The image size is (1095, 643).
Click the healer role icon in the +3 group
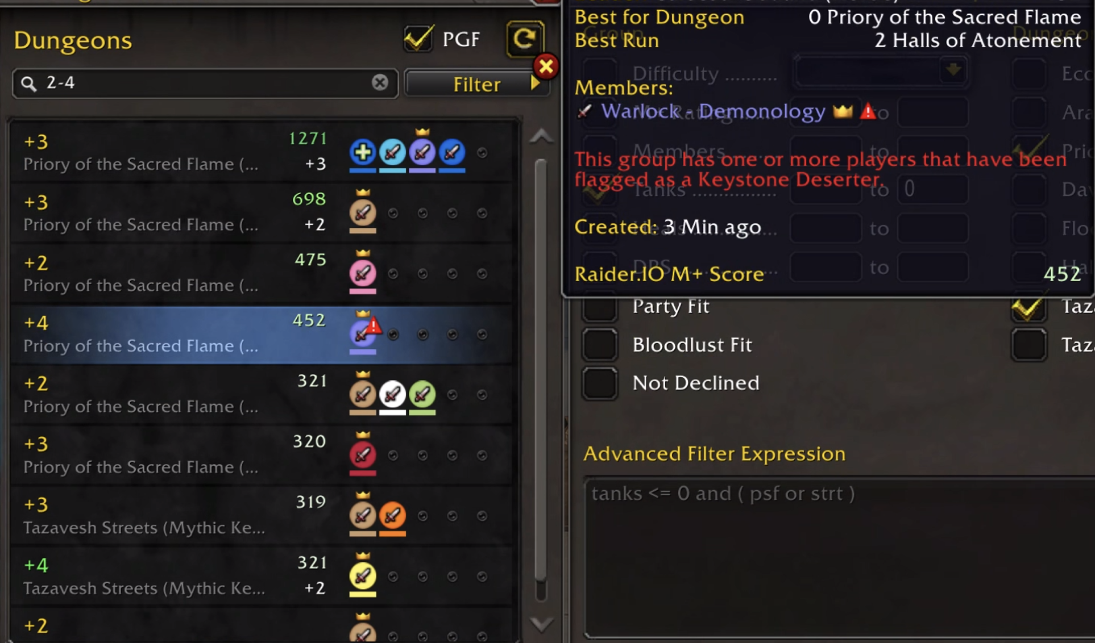[363, 152]
